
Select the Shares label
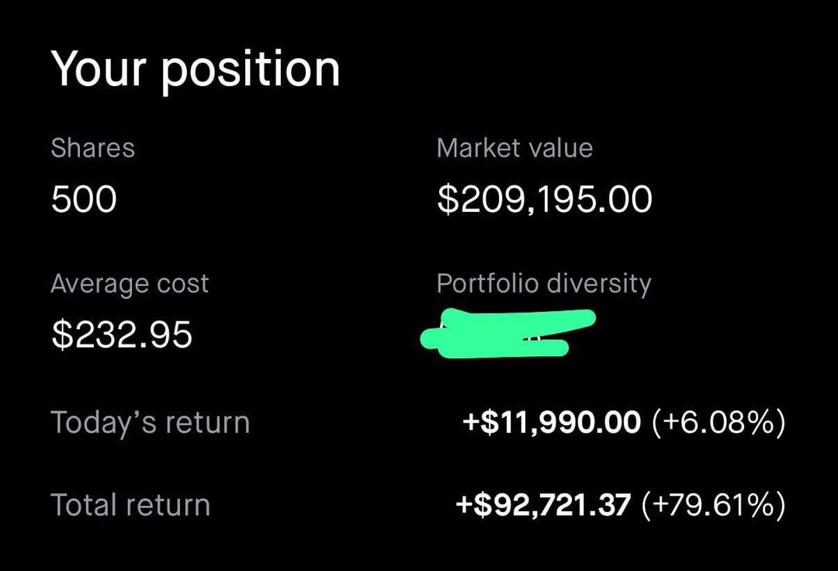(x=92, y=148)
